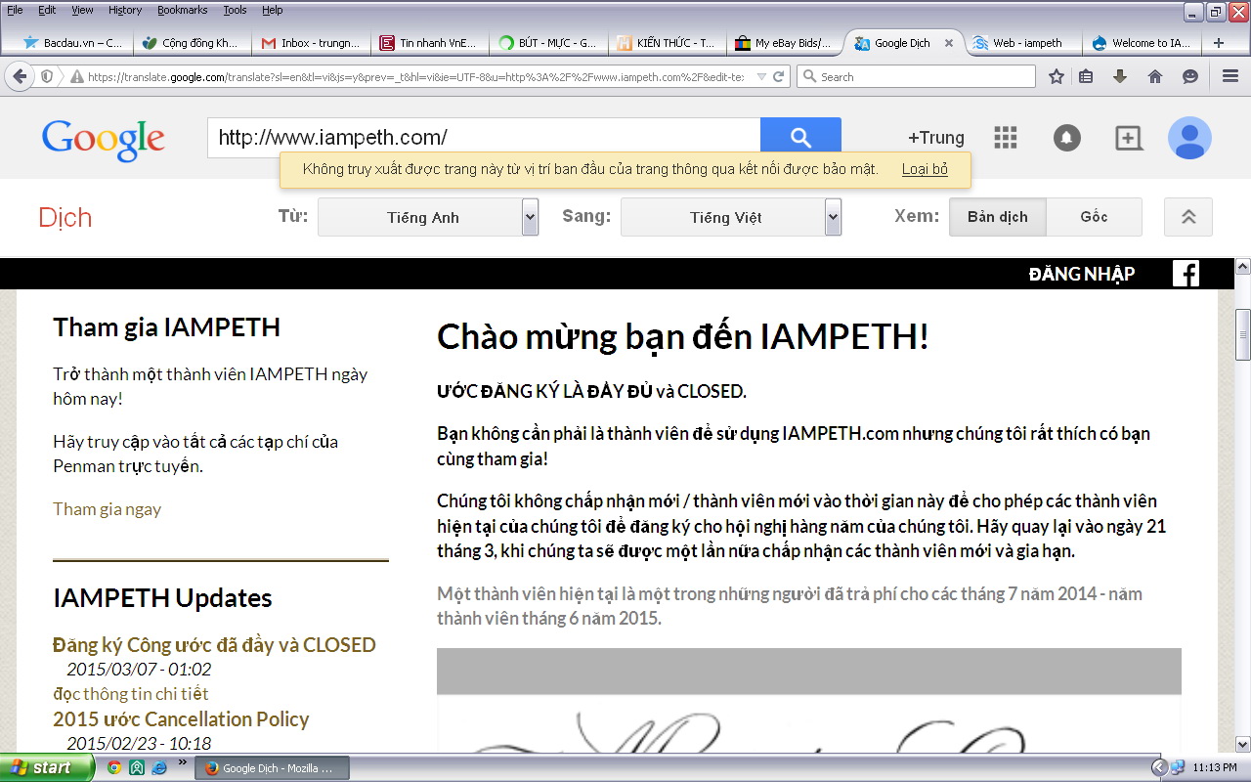Click the Tham gia ngay link
This screenshot has width=1251, height=782.
(107, 508)
